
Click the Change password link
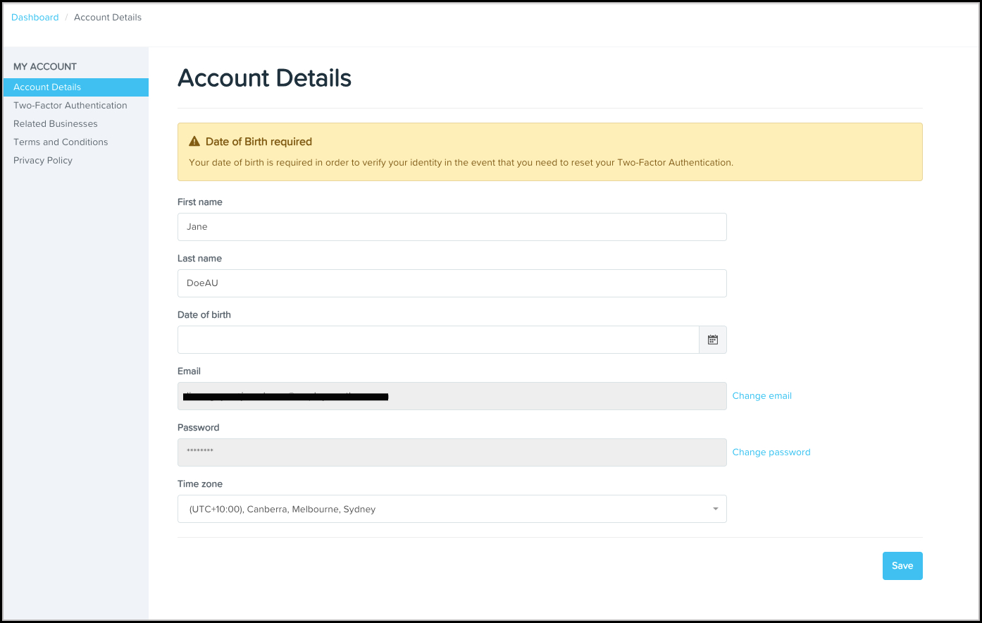pyautogui.click(x=771, y=452)
